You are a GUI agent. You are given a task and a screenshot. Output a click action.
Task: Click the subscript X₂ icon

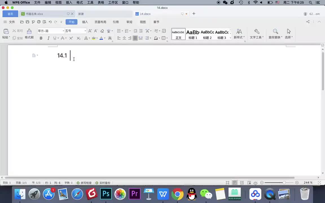[78, 38]
